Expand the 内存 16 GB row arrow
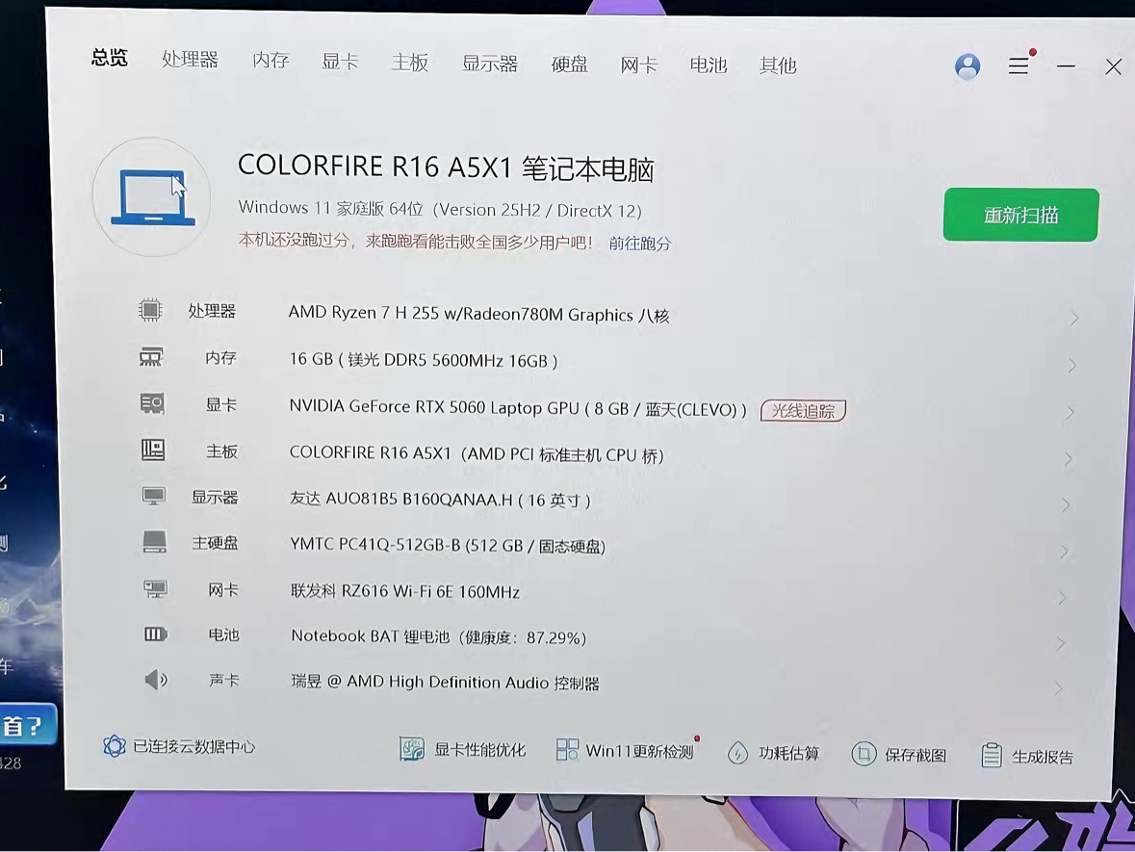The height and width of the screenshot is (852, 1135). (x=1071, y=365)
